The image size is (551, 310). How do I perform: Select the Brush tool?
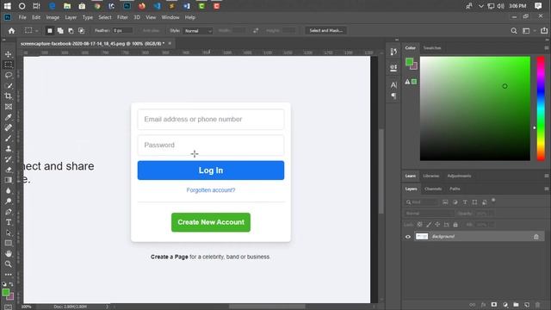(9, 138)
